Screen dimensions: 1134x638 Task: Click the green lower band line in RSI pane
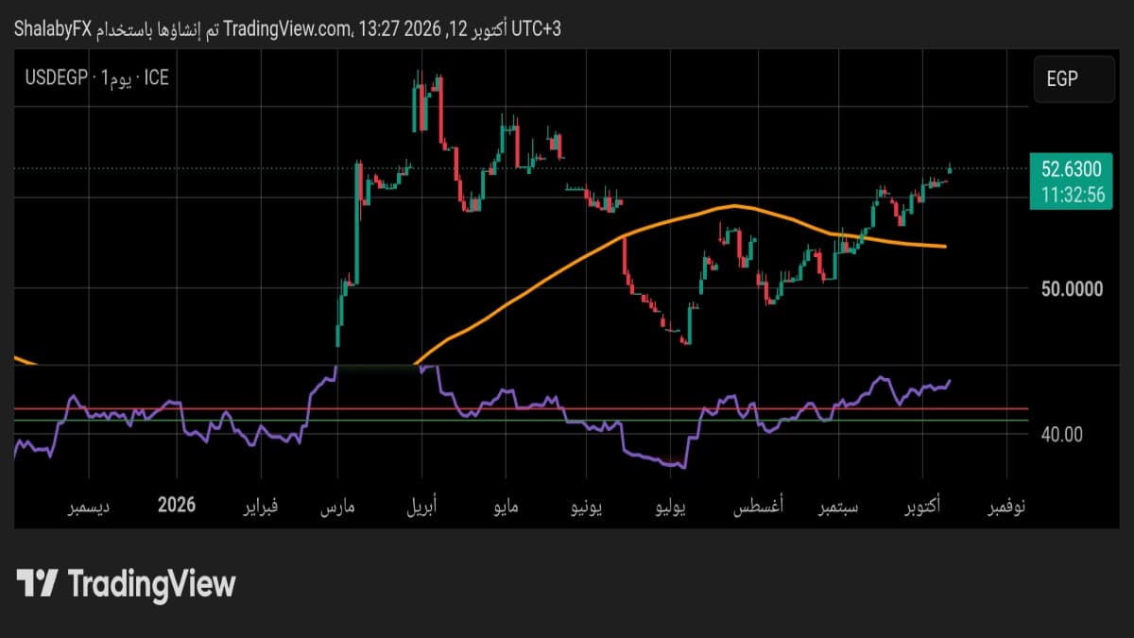(x=520, y=421)
